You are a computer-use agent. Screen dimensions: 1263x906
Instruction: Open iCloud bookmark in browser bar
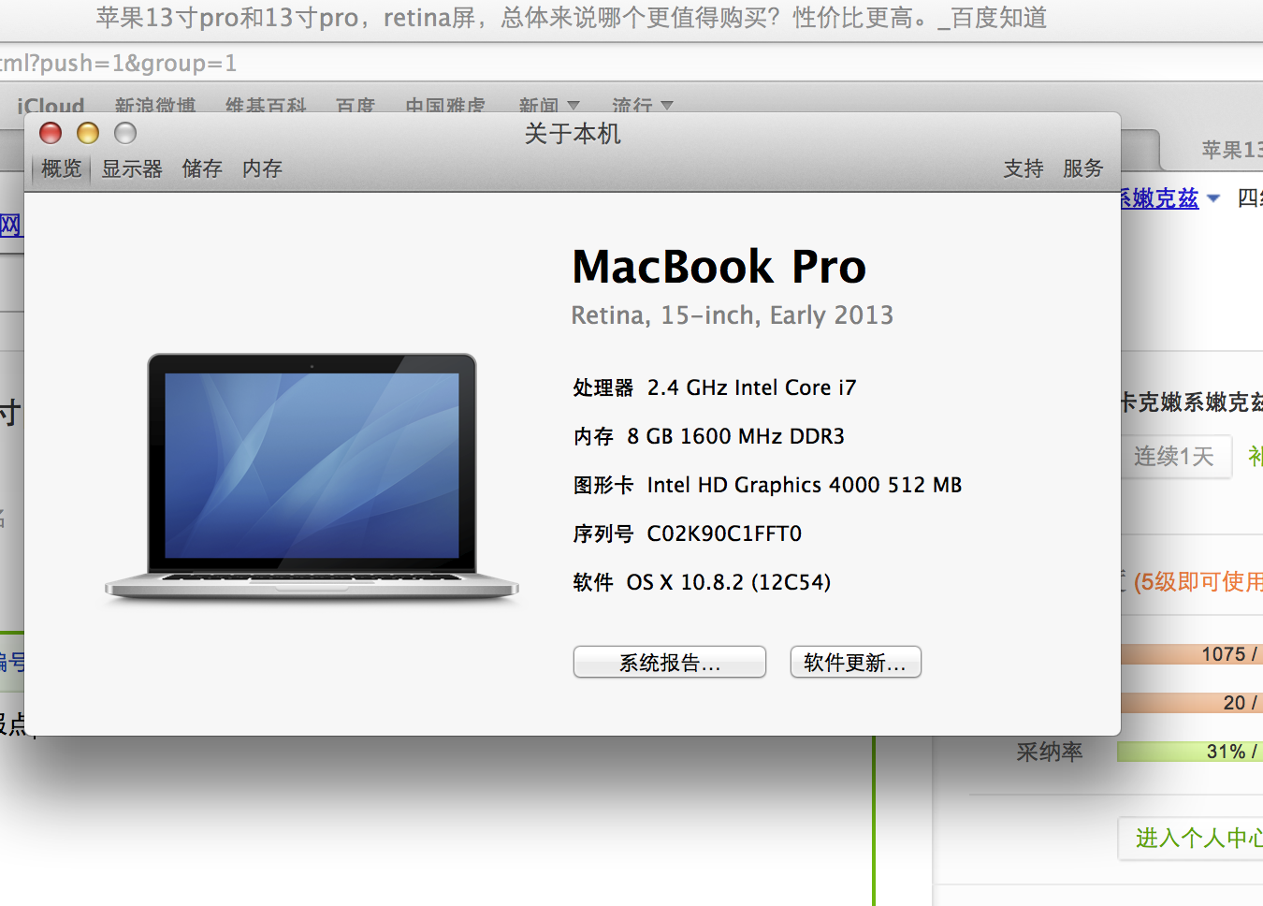51,106
